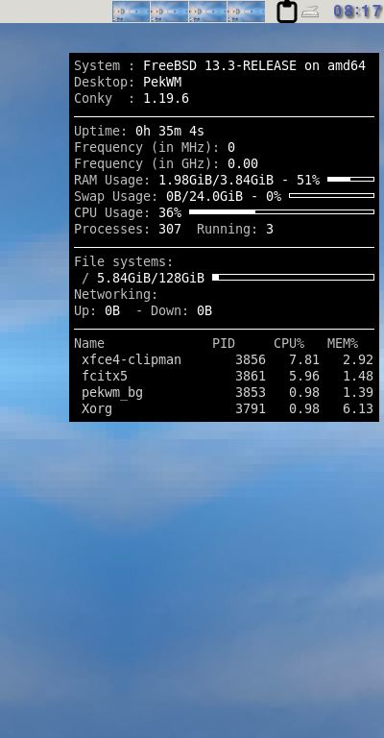Click the 'CPU%' column header
Image resolution: width=384 pixels, height=738 pixels.
tap(289, 344)
